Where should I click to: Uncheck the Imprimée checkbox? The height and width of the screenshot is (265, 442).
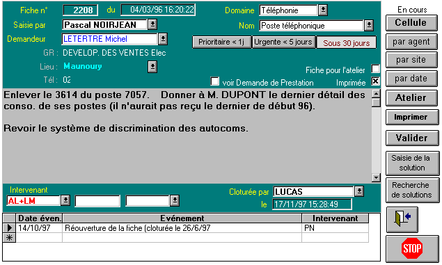tap(375, 81)
